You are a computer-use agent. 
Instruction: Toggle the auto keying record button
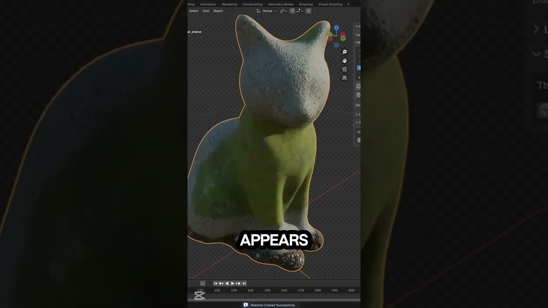point(203,283)
